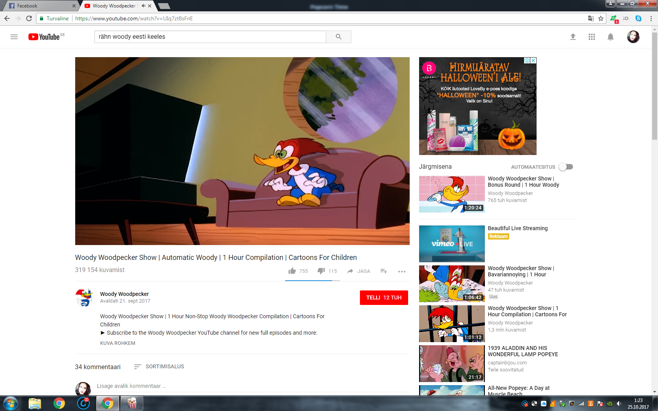Close the Woody Woodpecker tab

pos(150,6)
